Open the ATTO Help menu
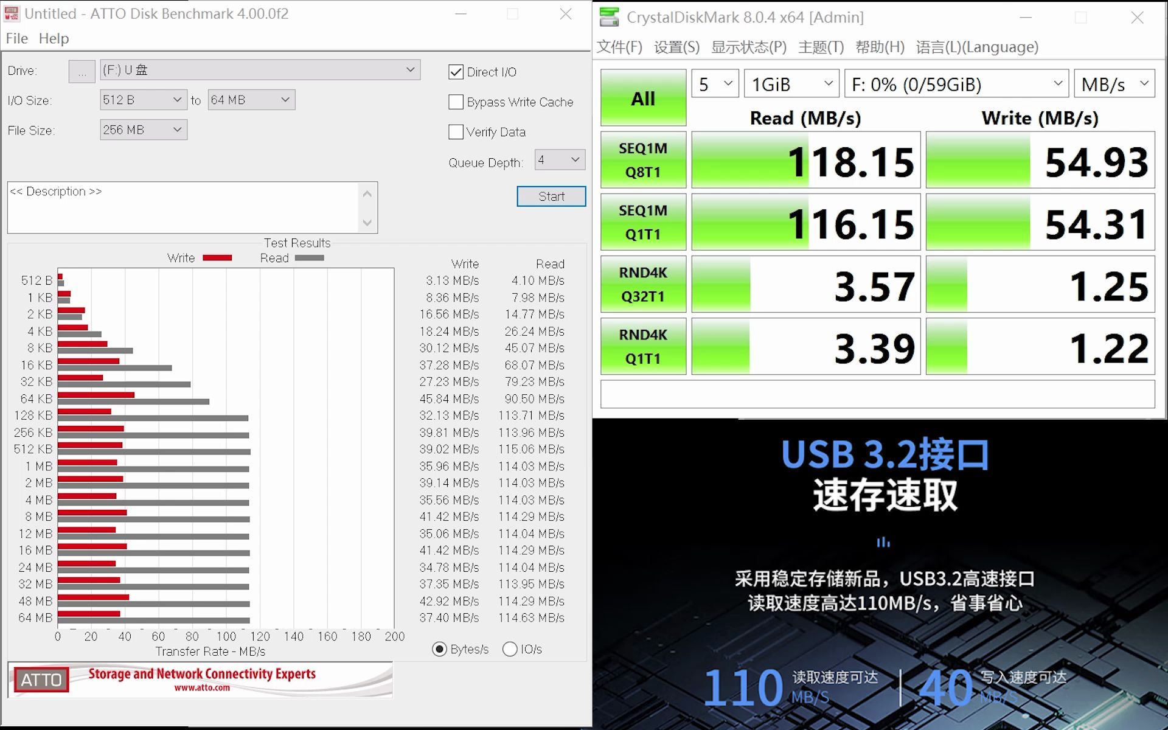Image resolution: width=1168 pixels, height=730 pixels. point(54,38)
